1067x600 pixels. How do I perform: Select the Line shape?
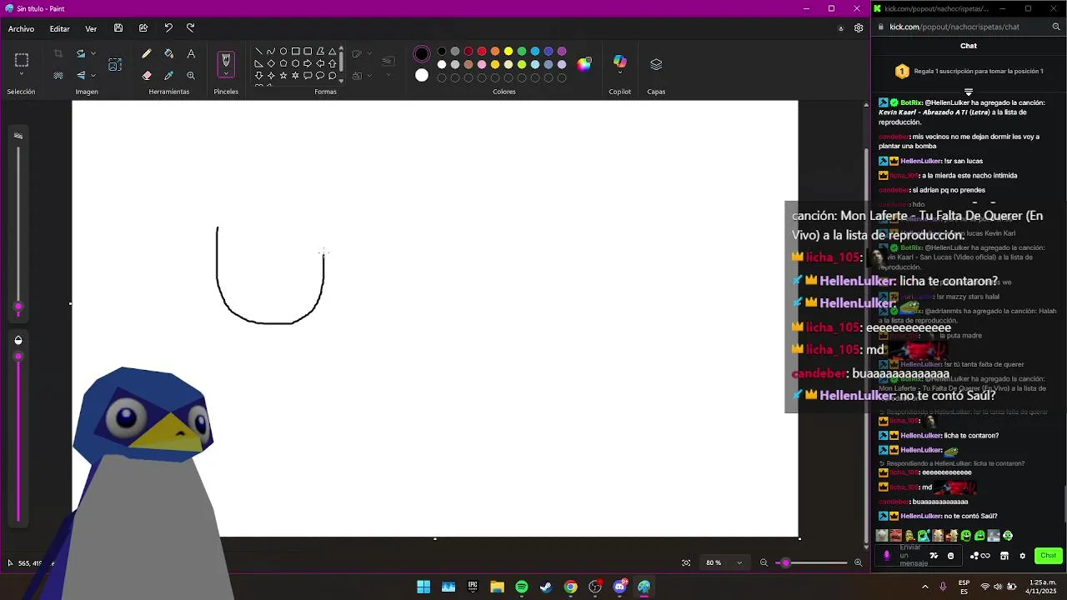pyautogui.click(x=258, y=52)
